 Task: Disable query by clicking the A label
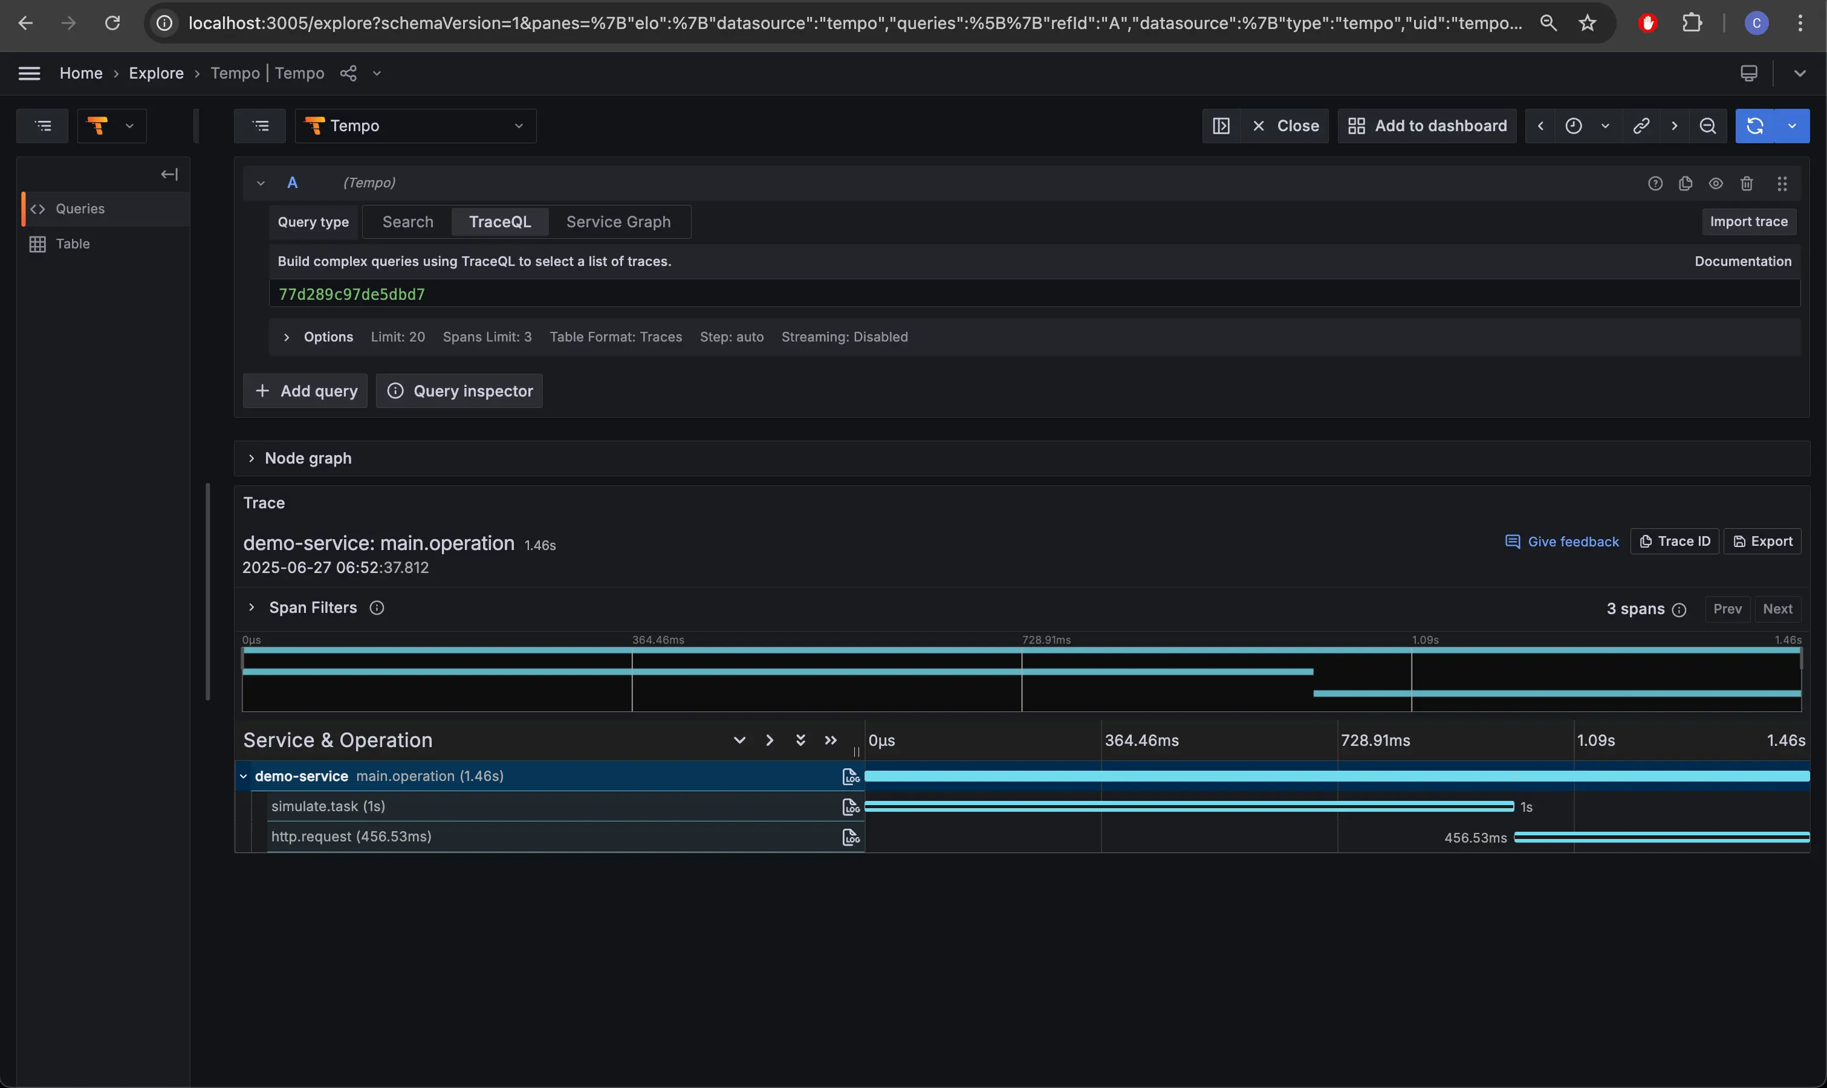point(293,183)
